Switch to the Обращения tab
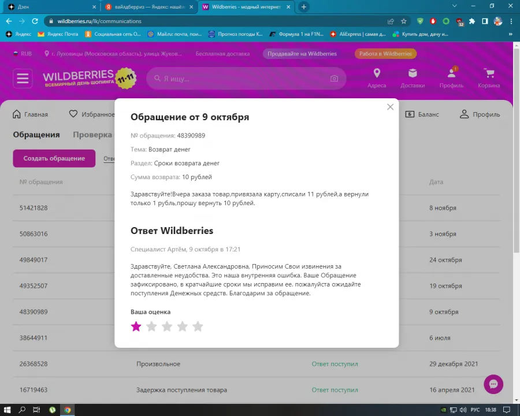Image resolution: width=520 pixels, height=416 pixels. click(36, 135)
